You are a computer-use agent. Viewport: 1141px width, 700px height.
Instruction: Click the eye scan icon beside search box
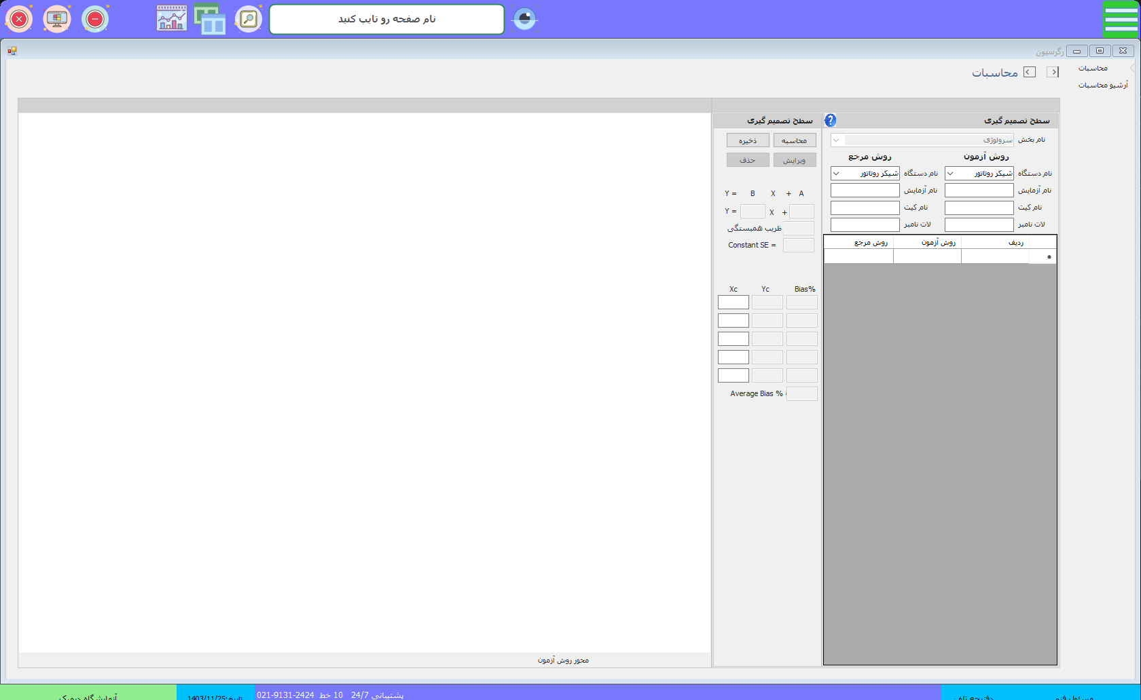coord(524,19)
